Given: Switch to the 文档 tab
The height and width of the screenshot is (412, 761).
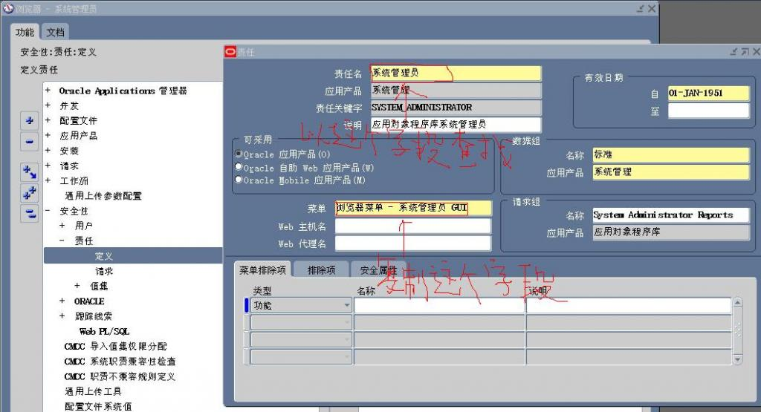Looking at the screenshot, I should (x=55, y=32).
